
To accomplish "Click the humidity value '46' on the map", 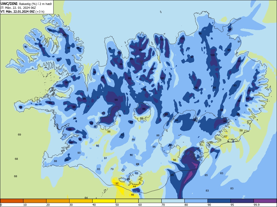I will point(132,195).
